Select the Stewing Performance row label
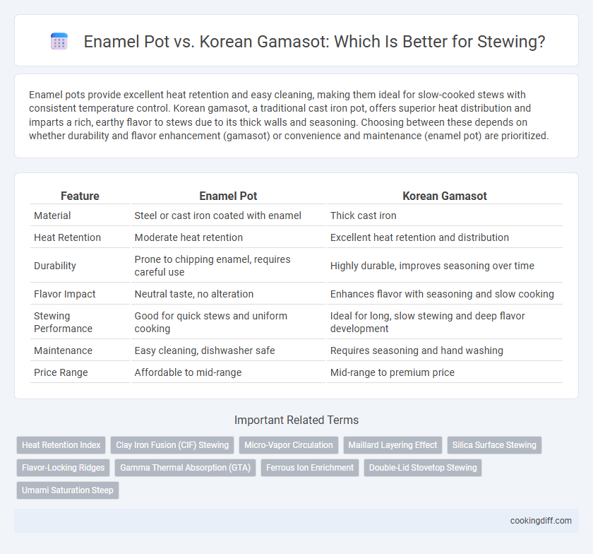Screen dimensions: 593x554 [x=63, y=322]
